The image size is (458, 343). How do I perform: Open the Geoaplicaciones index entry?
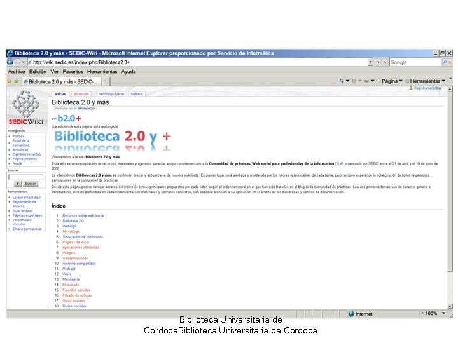[x=75, y=258]
